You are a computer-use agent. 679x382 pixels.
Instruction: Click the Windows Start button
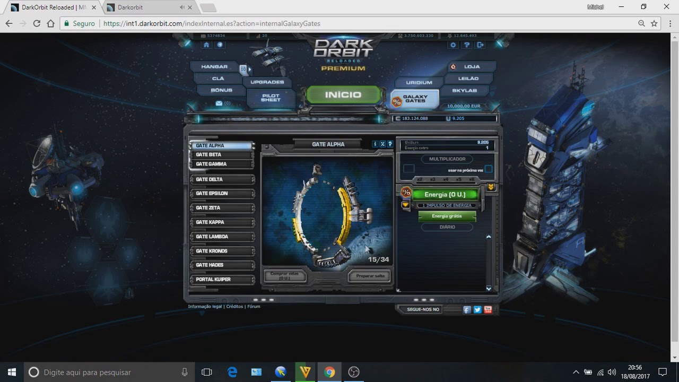pyautogui.click(x=12, y=372)
